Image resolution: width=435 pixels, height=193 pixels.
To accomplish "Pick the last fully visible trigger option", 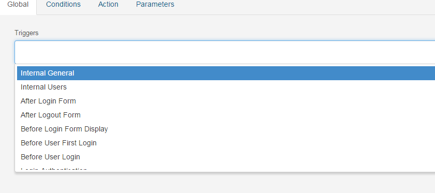I will point(226,157).
